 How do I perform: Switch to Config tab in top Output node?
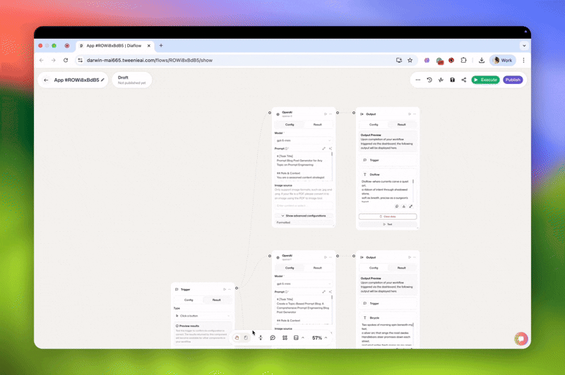(374, 124)
